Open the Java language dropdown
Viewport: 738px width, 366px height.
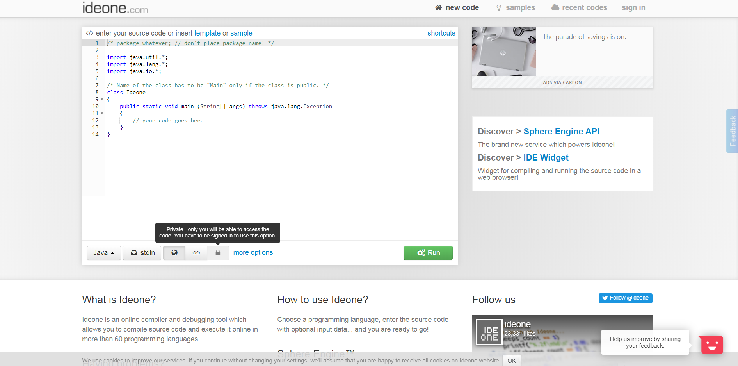104,253
